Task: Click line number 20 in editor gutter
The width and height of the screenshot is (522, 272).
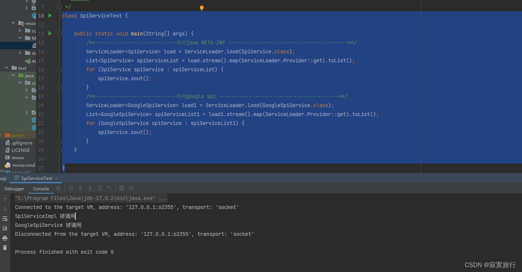Action: [41, 105]
